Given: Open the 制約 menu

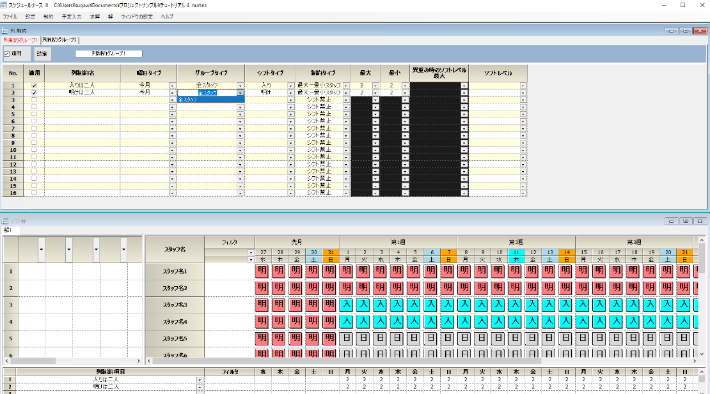Looking at the screenshot, I should click(x=48, y=17).
